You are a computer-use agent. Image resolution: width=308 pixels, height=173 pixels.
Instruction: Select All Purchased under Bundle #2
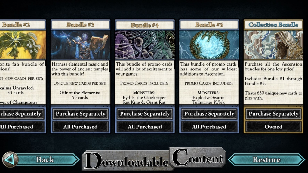coord(22,127)
